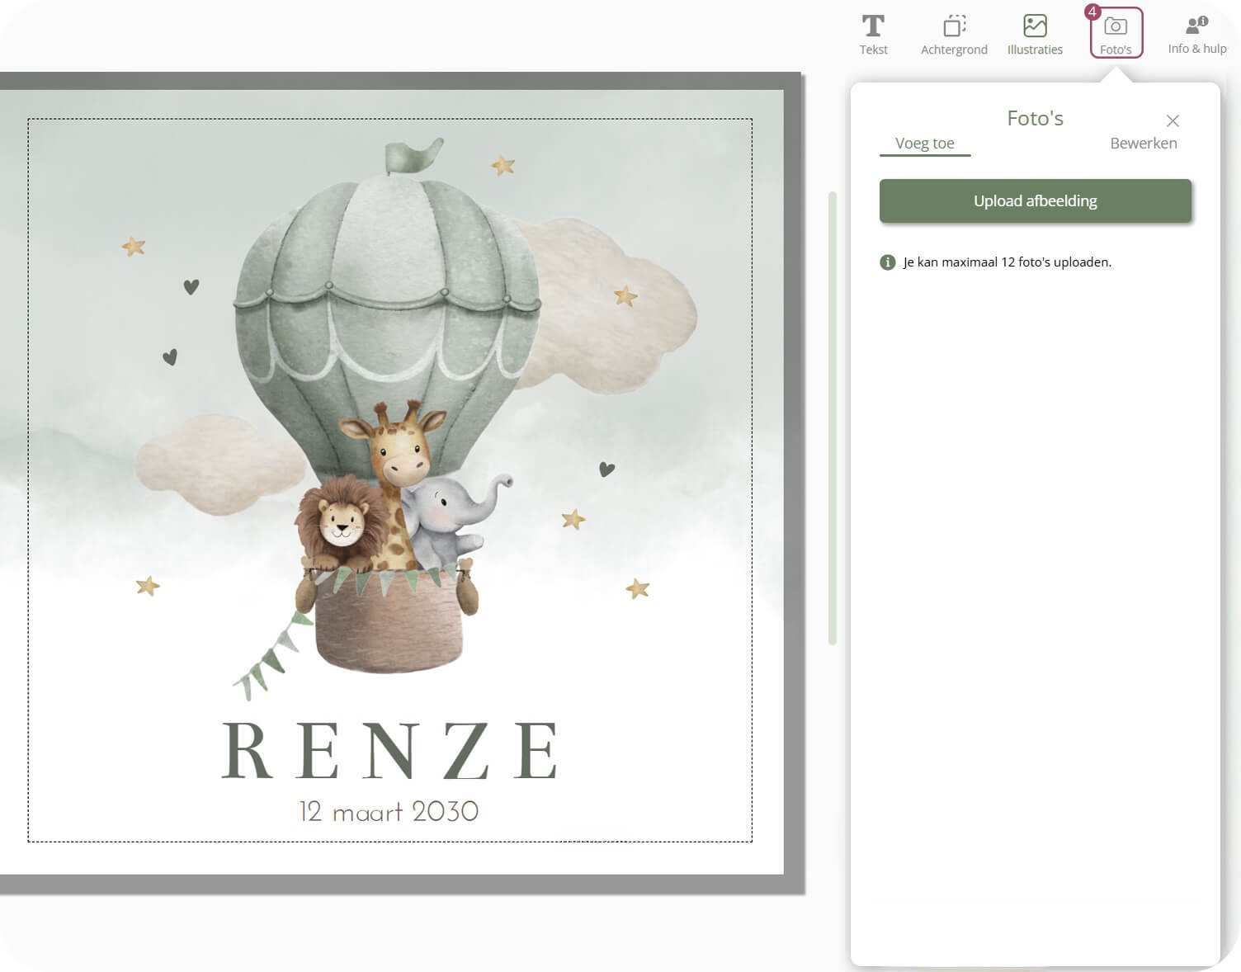The height and width of the screenshot is (972, 1241).
Task: Click the red notification badge showing 4
Action: pos(1092,12)
